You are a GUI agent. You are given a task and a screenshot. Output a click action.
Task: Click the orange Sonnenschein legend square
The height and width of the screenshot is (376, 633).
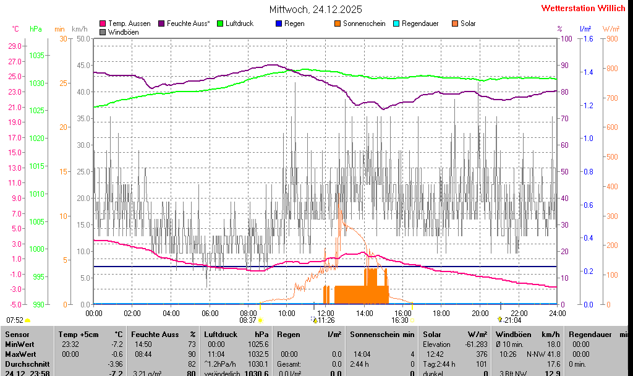click(338, 23)
